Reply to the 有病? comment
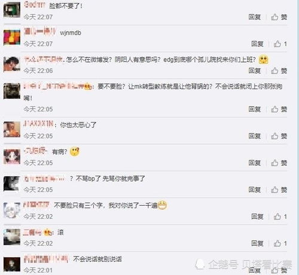Viewport: 299px width, 275px height. [x=255, y=163]
